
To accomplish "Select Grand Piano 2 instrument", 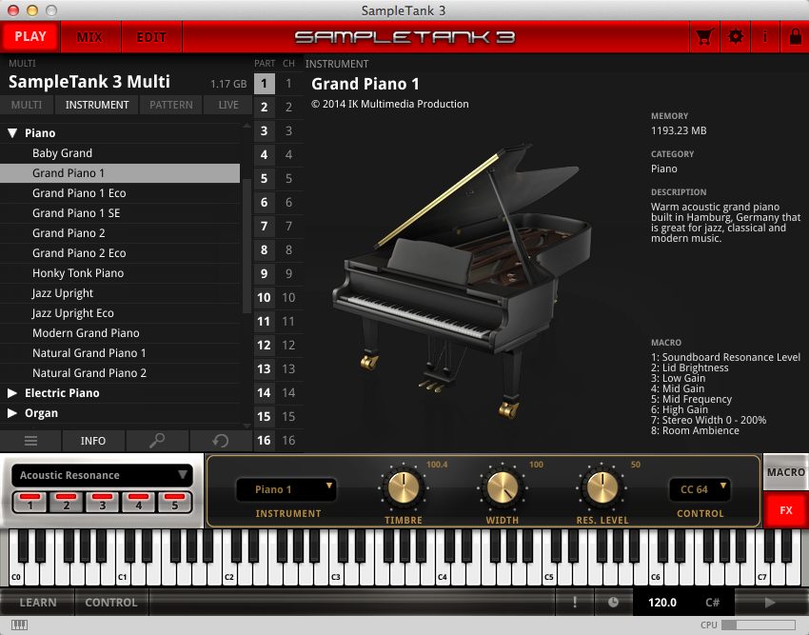I will (120, 233).
